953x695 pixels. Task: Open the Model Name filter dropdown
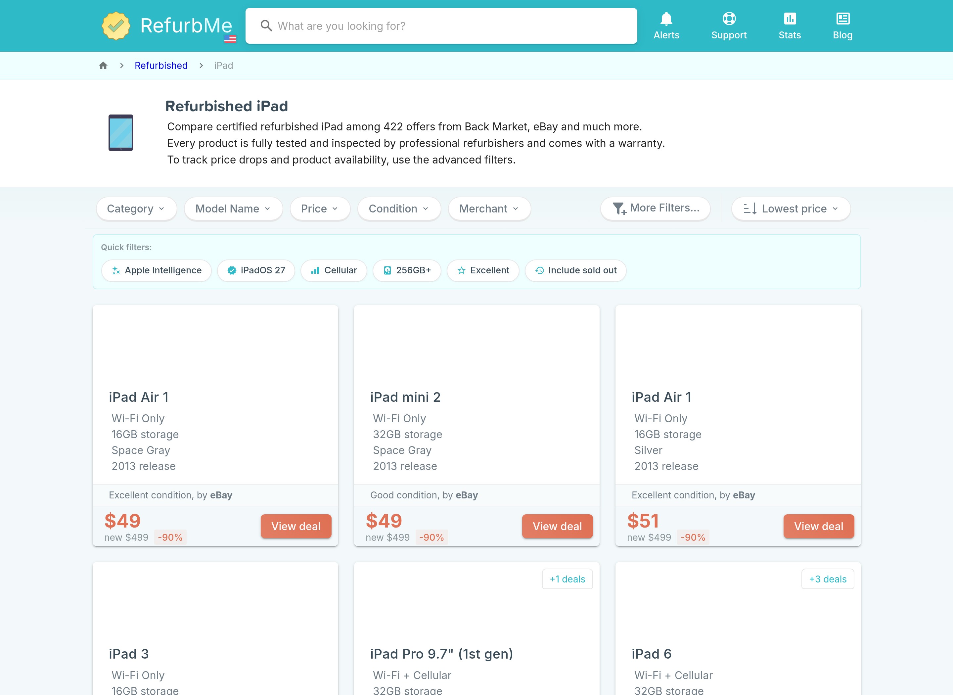[x=233, y=209]
